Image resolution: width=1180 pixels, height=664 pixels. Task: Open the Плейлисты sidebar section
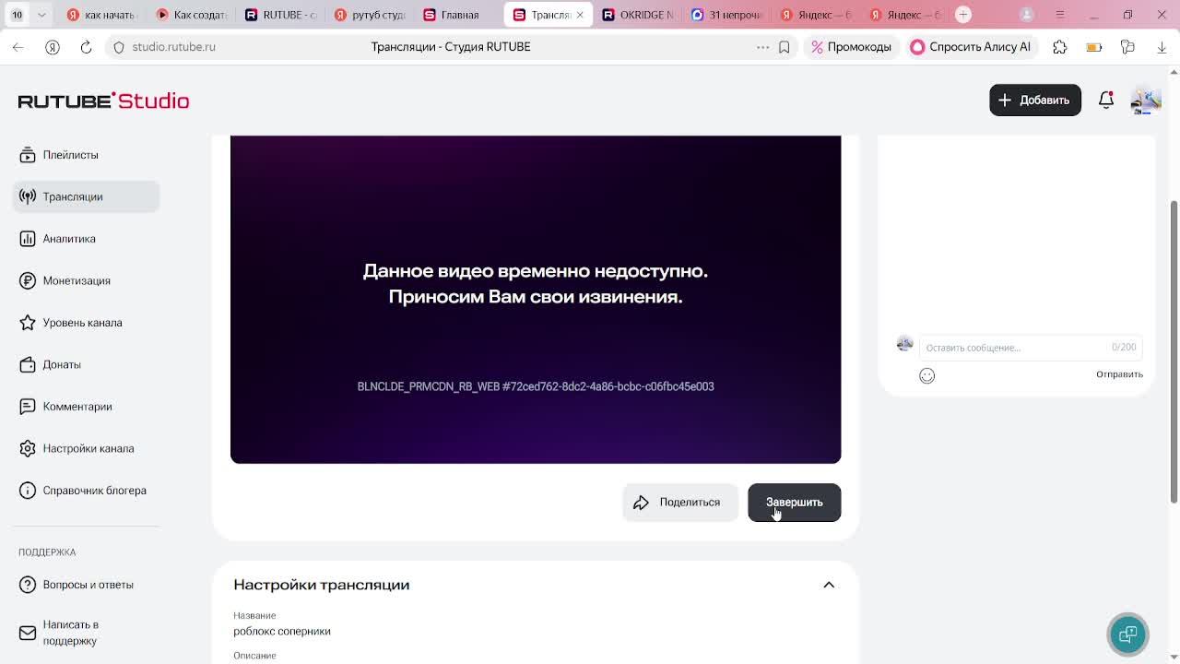(x=70, y=155)
